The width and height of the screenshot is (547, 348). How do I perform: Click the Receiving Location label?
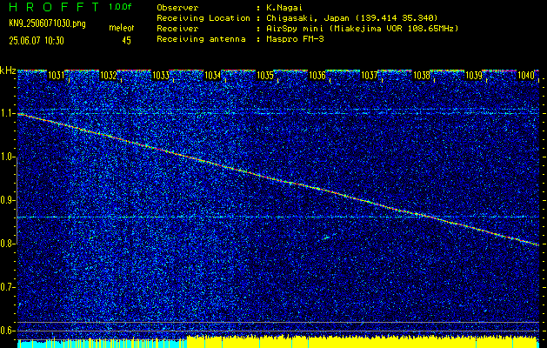click(203, 18)
